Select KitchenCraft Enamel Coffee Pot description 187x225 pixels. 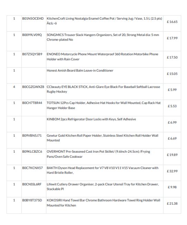tap(104, 21)
